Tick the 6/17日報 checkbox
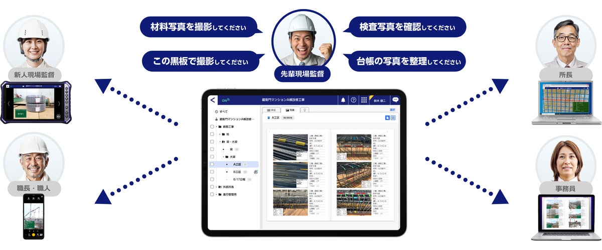The width and height of the screenshot is (602, 250). 212,179
